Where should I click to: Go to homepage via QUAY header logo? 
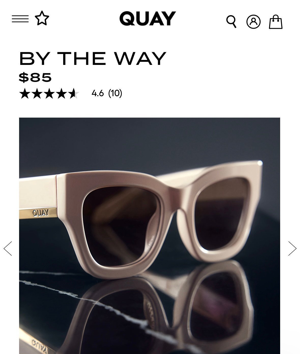tap(148, 18)
